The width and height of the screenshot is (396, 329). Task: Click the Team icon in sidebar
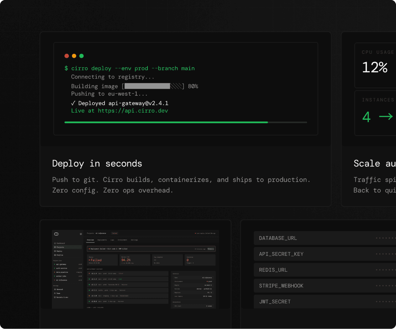point(55,293)
